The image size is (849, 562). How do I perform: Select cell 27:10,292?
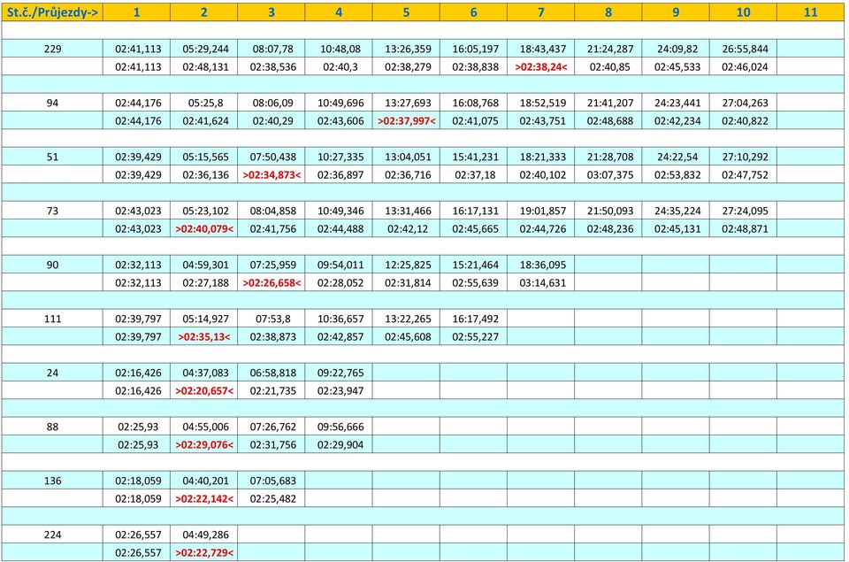click(x=745, y=157)
